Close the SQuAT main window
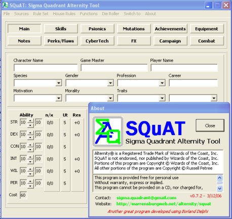The width and height of the screenshot is (232, 219). click(x=226, y=5)
